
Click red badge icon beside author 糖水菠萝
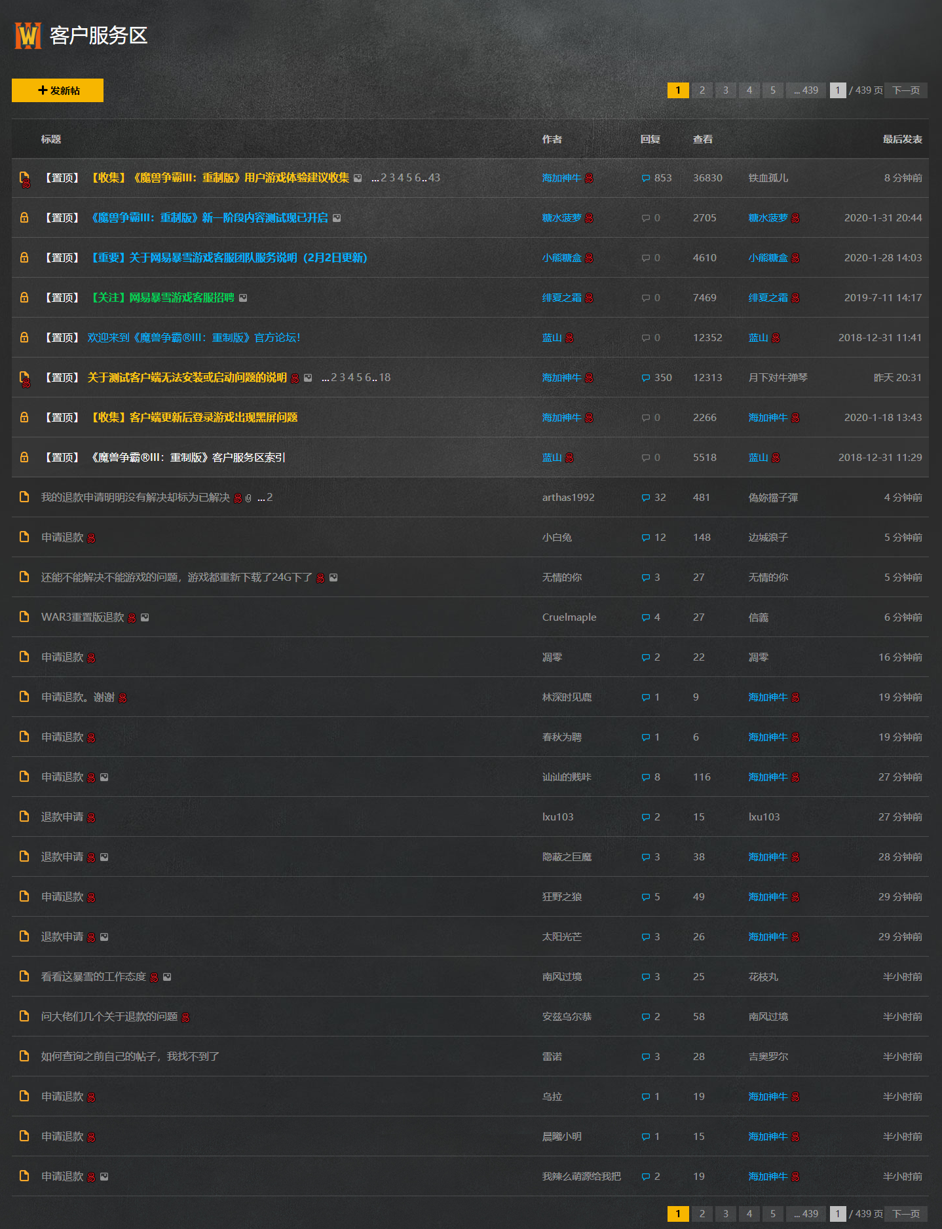[x=589, y=218]
